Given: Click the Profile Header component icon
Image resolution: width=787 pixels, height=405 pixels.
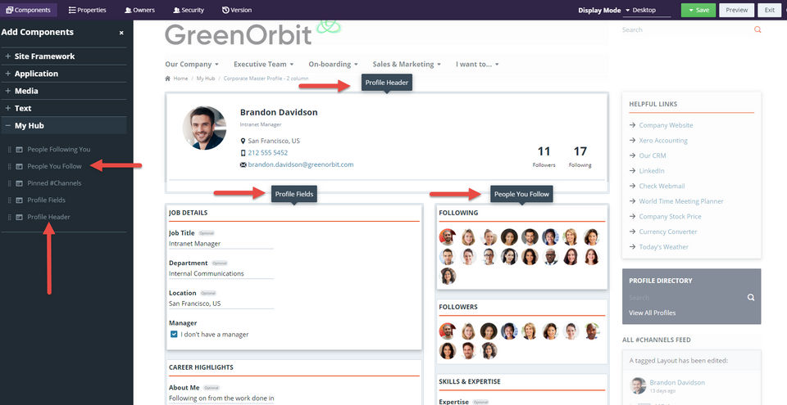Looking at the screenshot, I should click(x=19, y=217).
